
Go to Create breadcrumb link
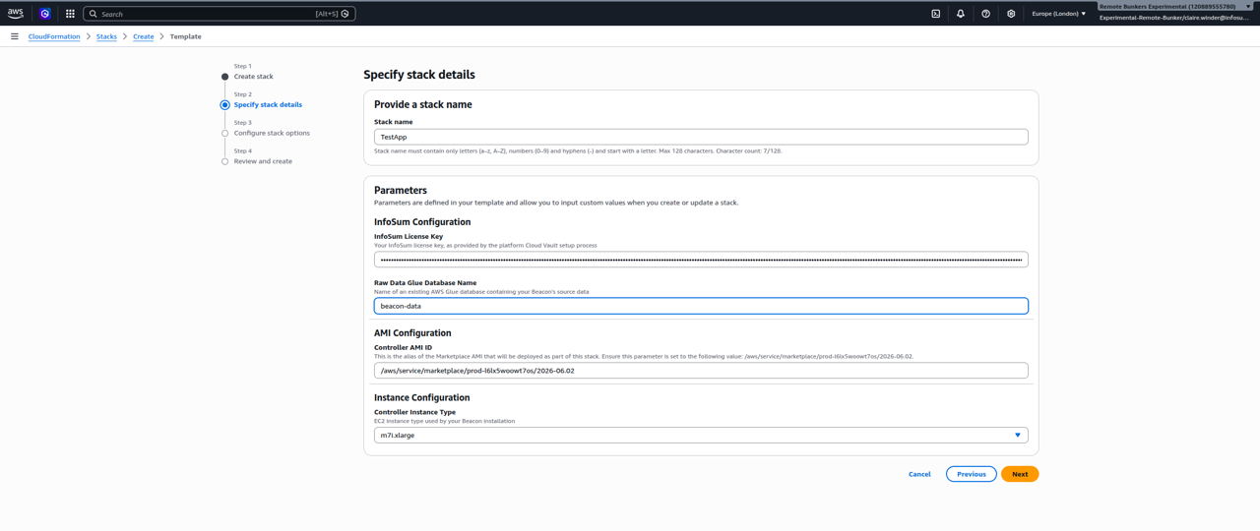(x=144, y=36)
